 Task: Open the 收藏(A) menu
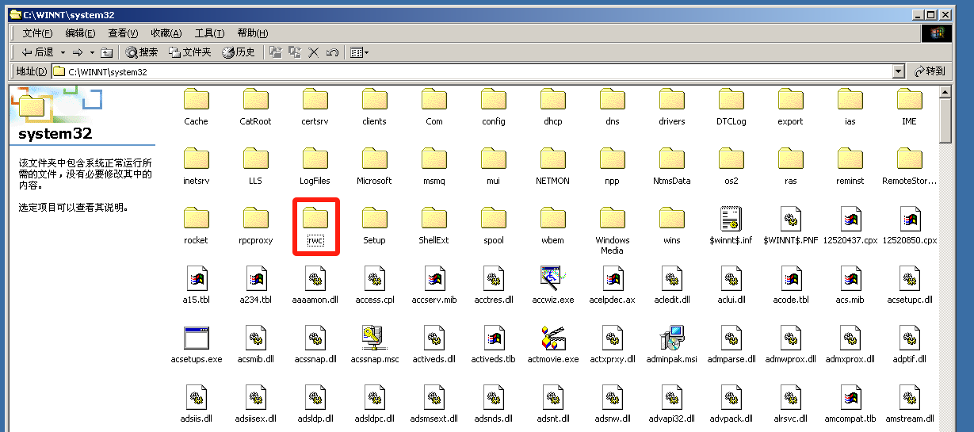coord(166,33)
